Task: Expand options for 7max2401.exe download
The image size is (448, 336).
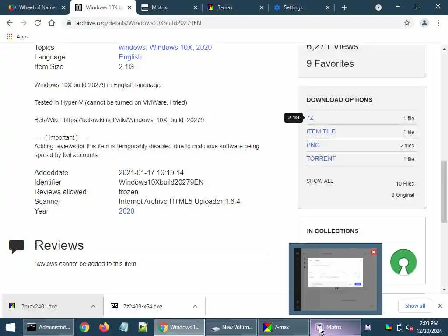Action: coord(93,306)
